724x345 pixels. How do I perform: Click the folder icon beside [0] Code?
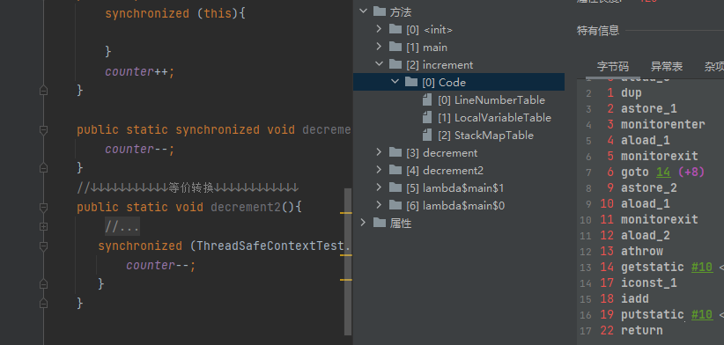point(411,82)
